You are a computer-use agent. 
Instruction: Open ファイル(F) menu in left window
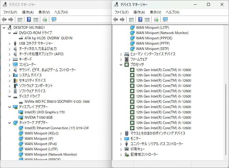pos(10,12)
